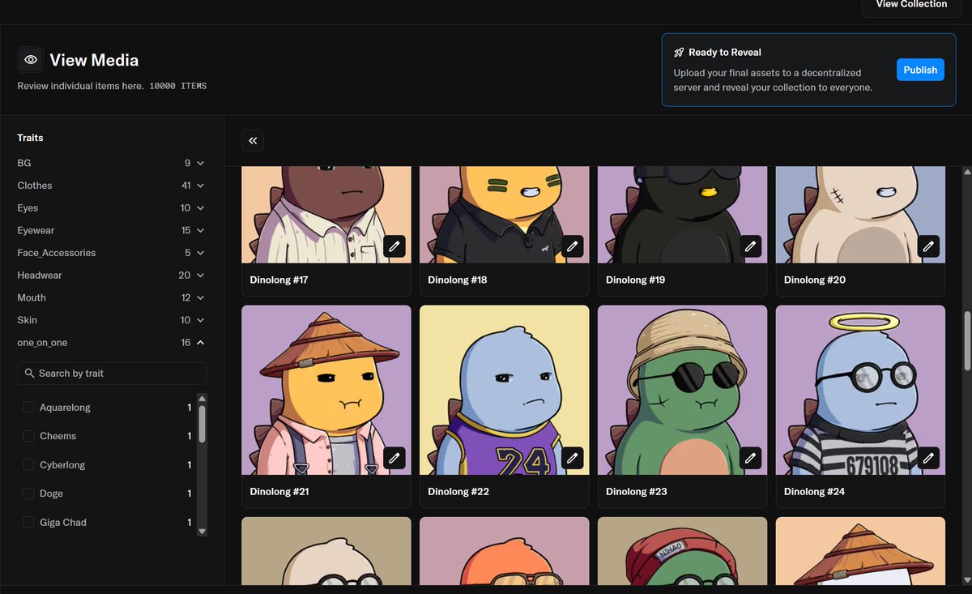This screenshot has width=972, height=594.
Task: Open the Dinolong #24 thumbnail
Action: click(x=861, y=390)
